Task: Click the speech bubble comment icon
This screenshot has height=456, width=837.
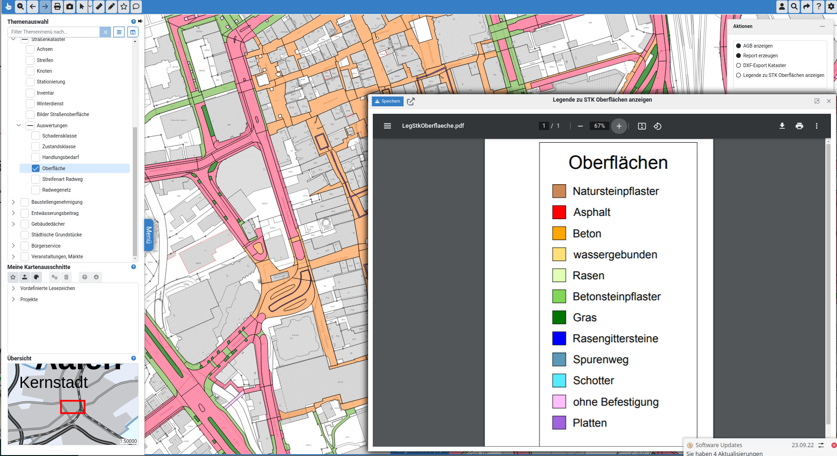Action: tap(136, 7)
